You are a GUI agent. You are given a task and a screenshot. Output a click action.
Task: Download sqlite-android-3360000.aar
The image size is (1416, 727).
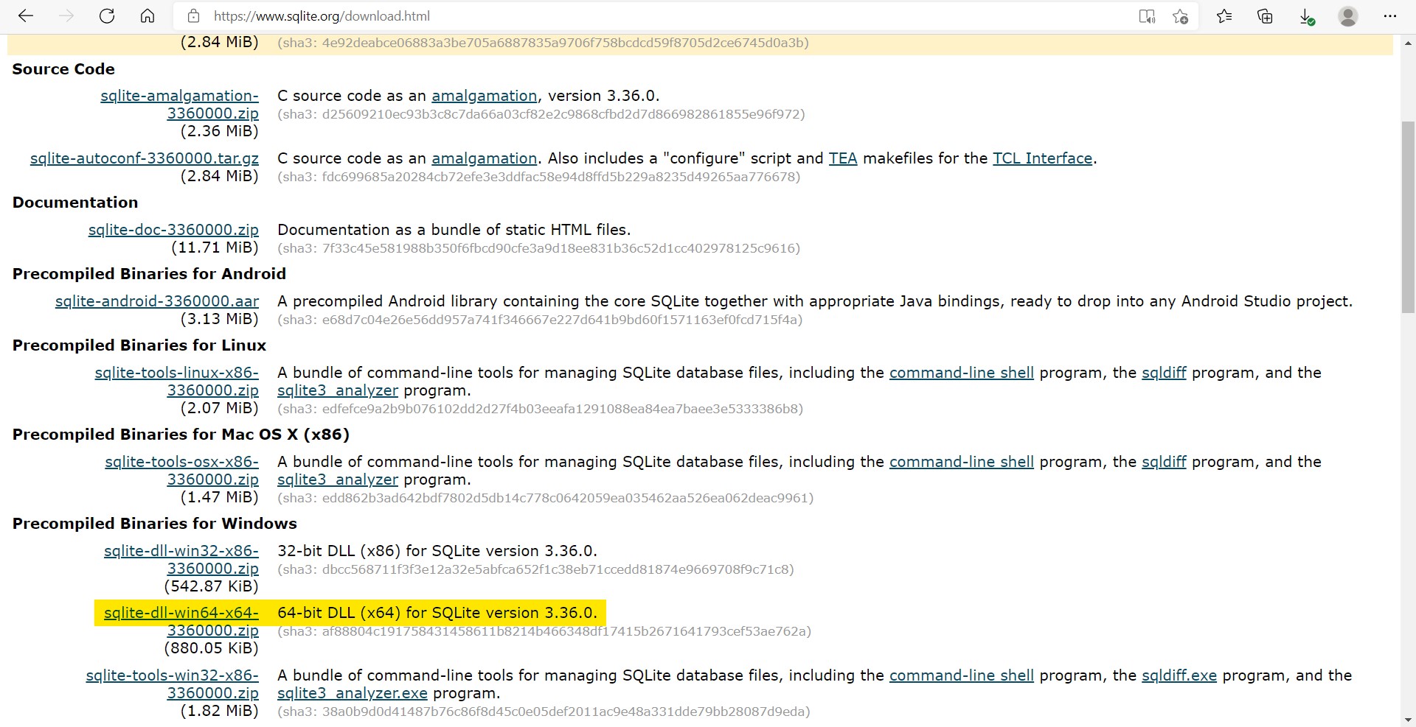(157, 301)
